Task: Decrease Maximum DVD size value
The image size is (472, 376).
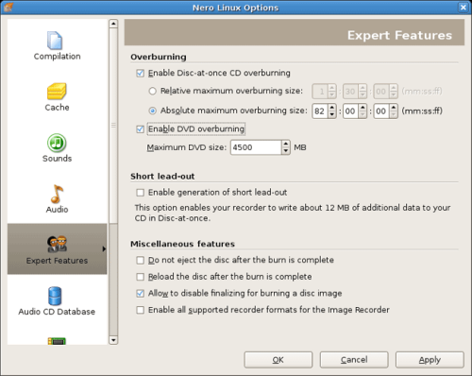Action: pos(286,151)
